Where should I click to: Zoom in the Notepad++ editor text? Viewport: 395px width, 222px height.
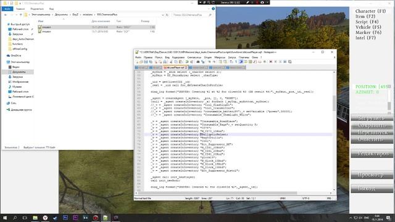coord(209,62)
